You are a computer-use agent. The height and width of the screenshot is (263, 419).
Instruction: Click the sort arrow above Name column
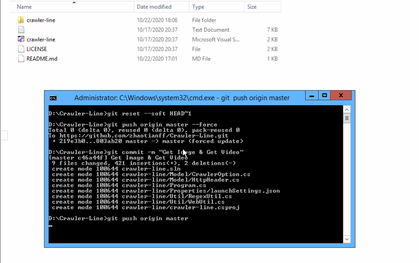(74, 2)
